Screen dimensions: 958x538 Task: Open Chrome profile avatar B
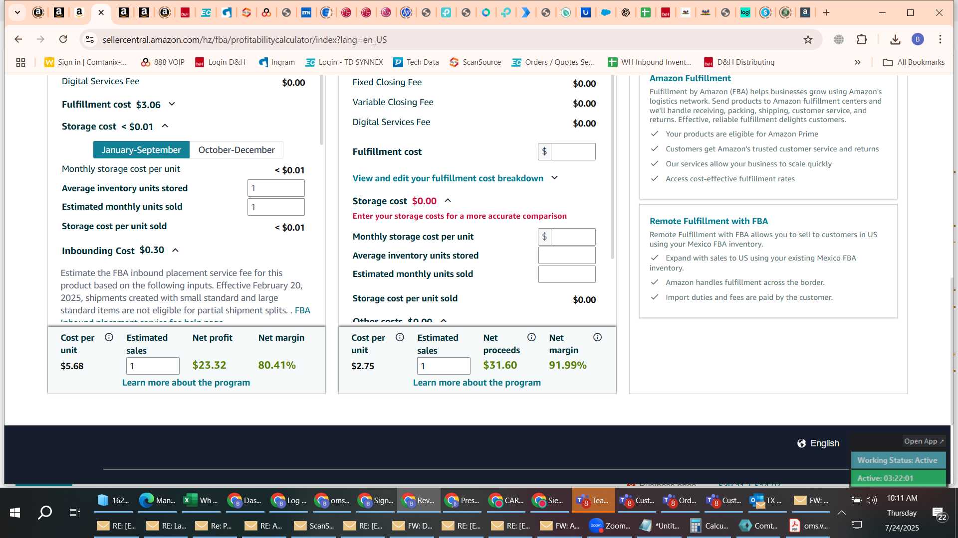coord(918,39)
